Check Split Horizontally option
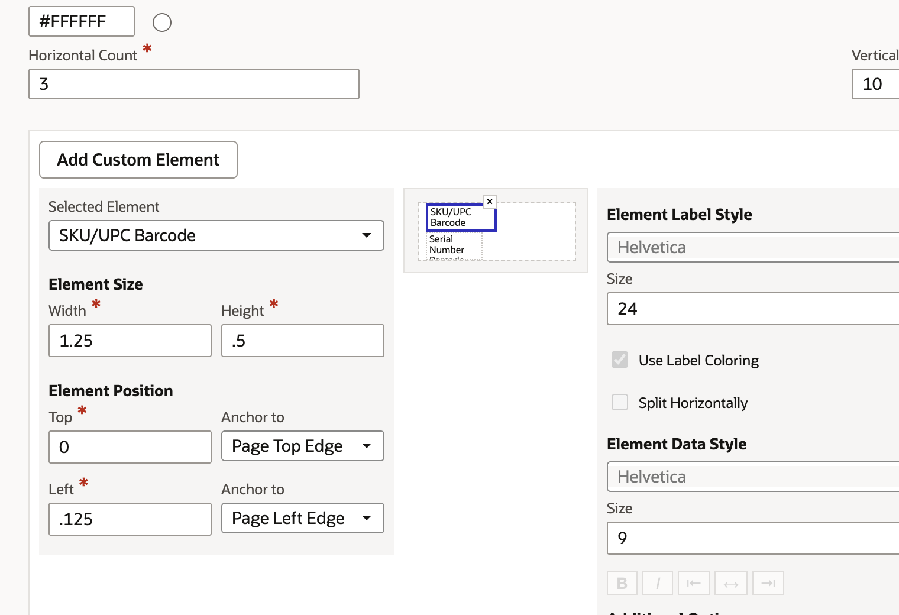The width and height of the screenshot is (899, 615). pyautogui.click(x=620, y=402)
